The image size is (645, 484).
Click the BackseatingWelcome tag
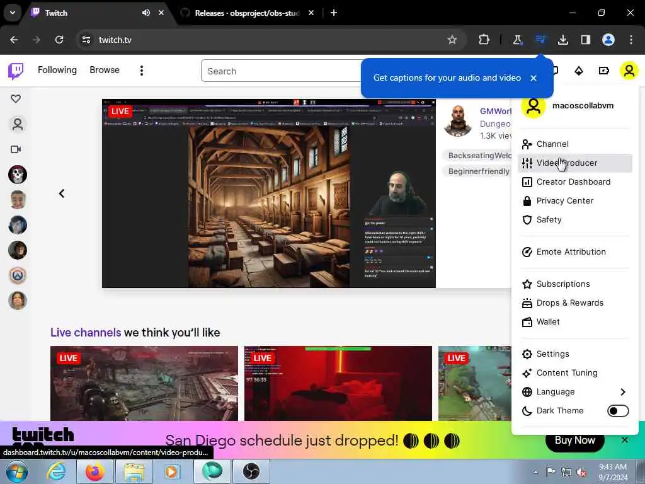click(478, 156)
